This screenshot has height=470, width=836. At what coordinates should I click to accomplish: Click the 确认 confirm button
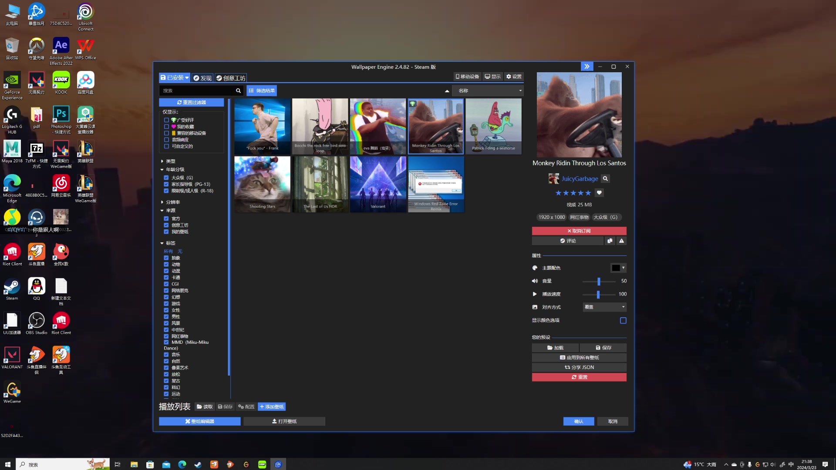pos(579,421)
